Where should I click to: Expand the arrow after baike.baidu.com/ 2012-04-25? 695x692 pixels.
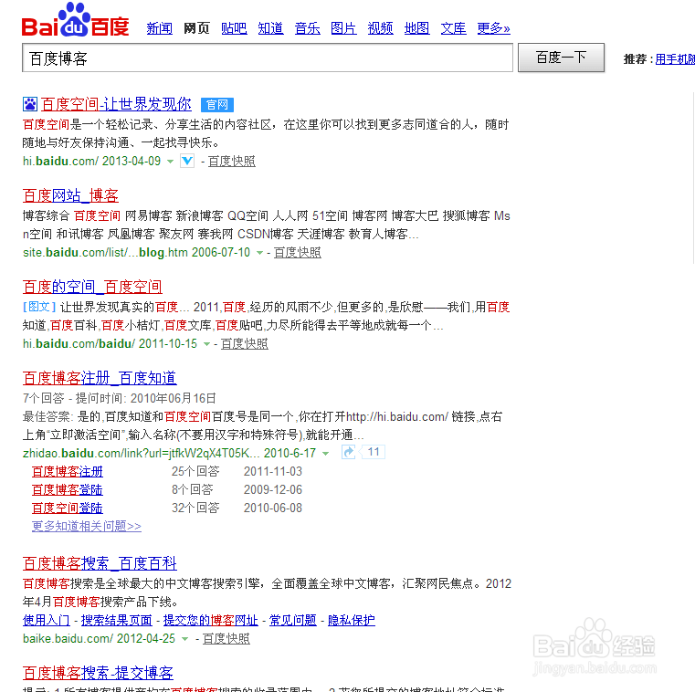coord(184,639)
